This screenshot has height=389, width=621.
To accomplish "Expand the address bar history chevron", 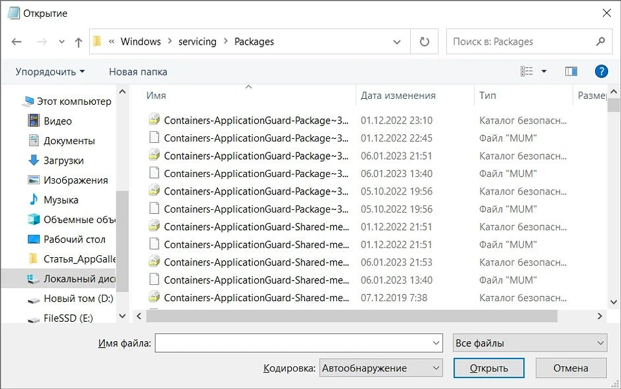I will pyautogui.click(x=397, y=41).
